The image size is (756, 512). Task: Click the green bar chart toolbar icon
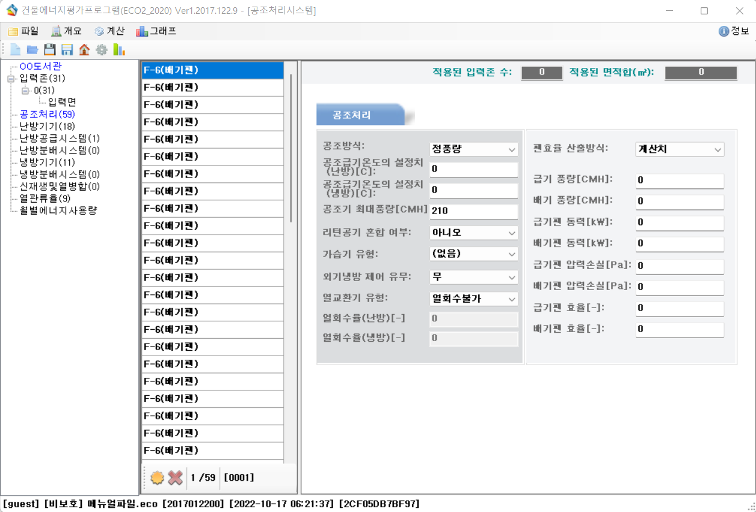tap(119, 50)
